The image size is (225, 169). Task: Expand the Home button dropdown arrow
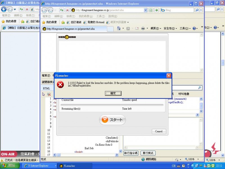pyautogui.click(x=123, y=28)
